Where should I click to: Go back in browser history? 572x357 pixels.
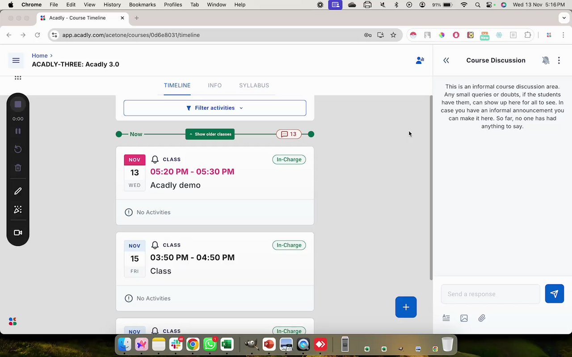click(x=9, y=35)
